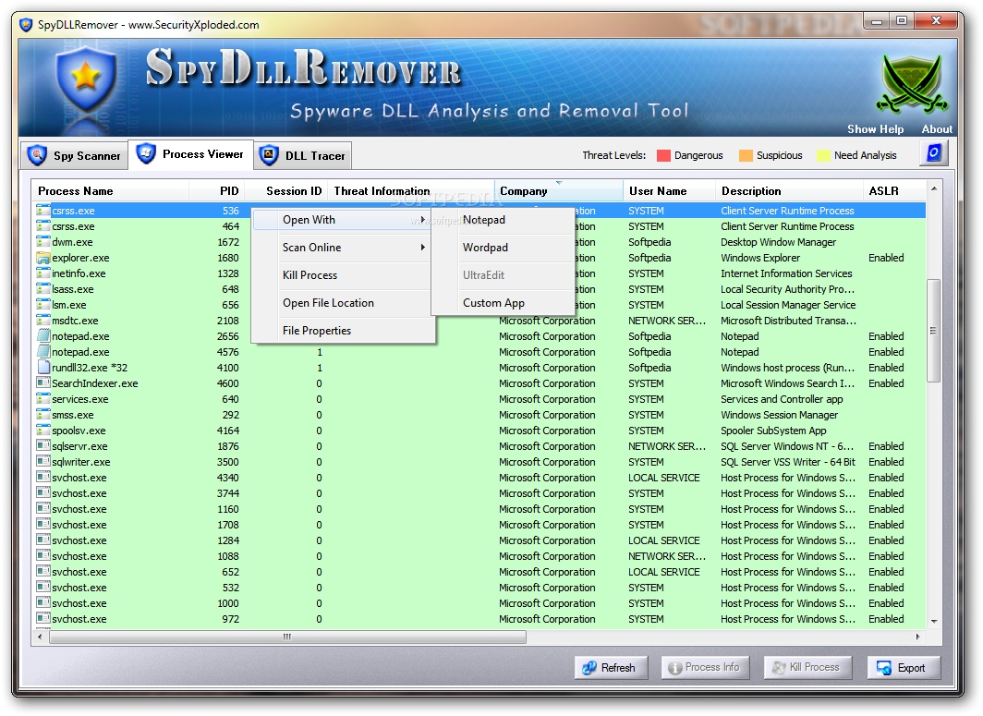
Task: Open with Notepad from the submenu
Action: coord(504,220)
